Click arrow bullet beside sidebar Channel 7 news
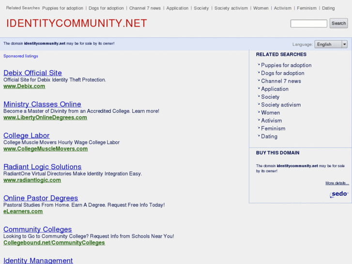The height and width of the screenshot is (264, 352). 259,80
